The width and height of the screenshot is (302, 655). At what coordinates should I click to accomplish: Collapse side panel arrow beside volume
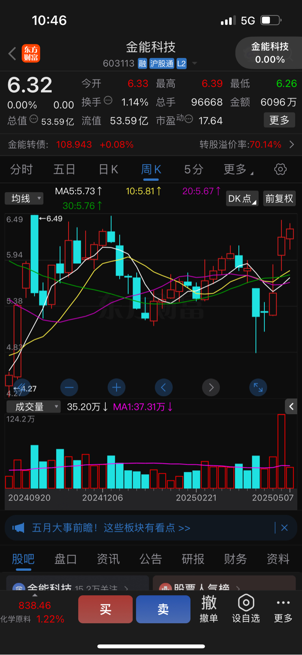coord(291,406)
